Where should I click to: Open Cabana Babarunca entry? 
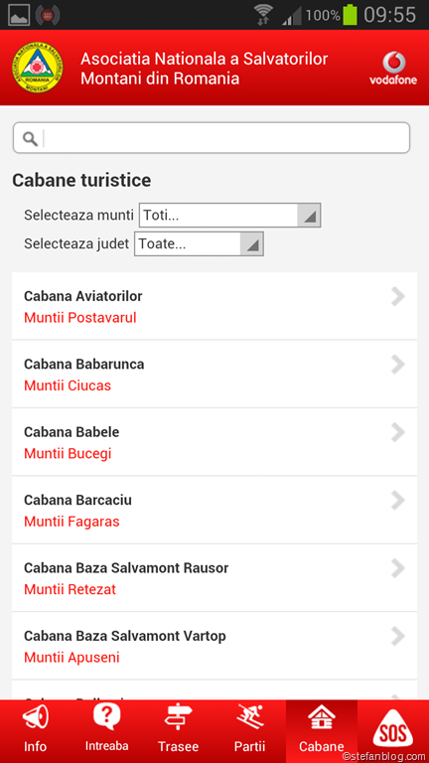214,375
